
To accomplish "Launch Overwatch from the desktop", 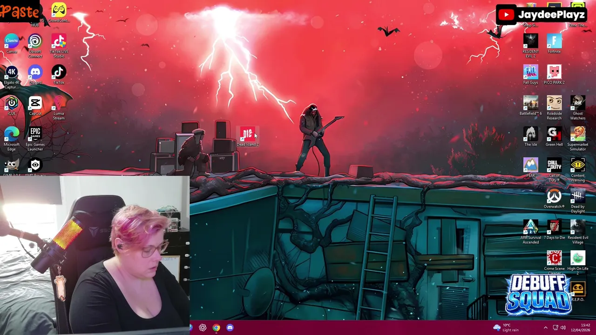I will point(554,199).
